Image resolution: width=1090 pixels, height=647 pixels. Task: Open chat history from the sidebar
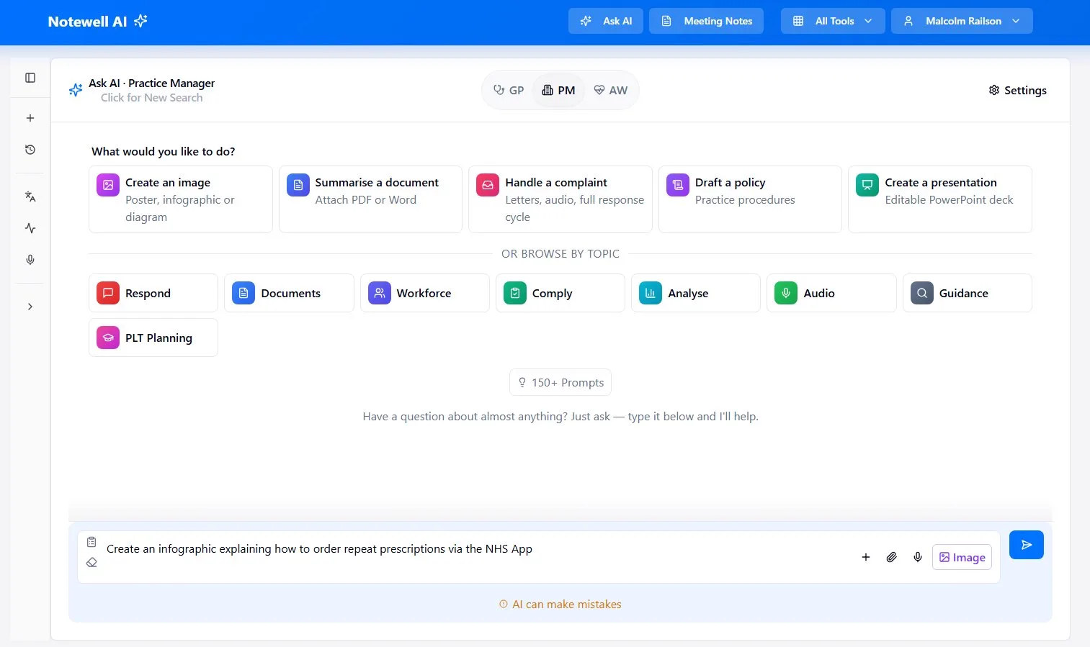(x=30, y=150)
